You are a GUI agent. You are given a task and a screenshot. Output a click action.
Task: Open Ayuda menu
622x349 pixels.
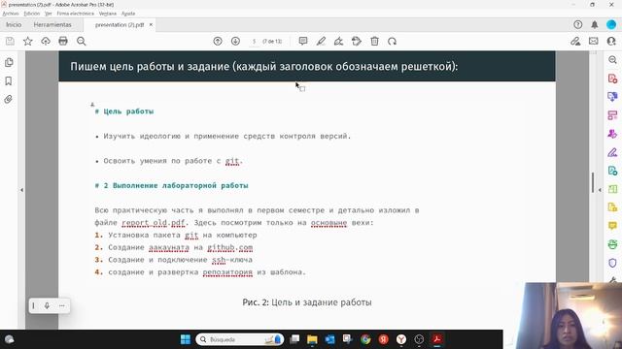[128, 14]
